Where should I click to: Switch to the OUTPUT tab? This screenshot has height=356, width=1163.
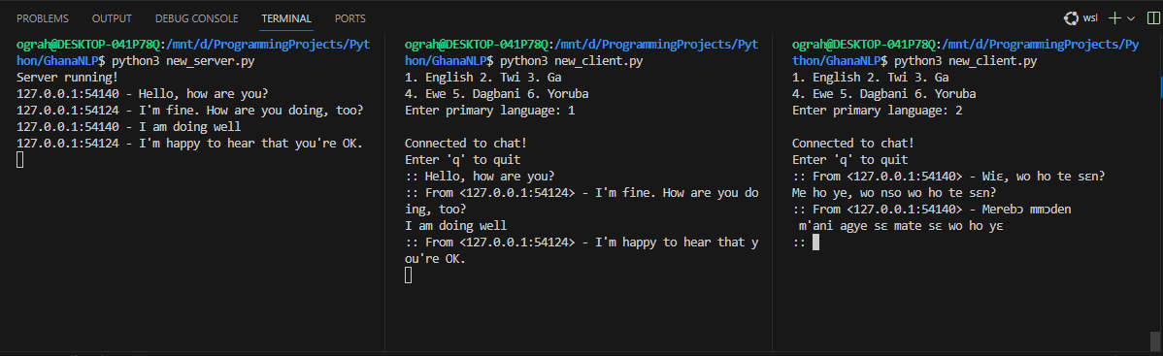pyautogui.click(x=112, y=18)
